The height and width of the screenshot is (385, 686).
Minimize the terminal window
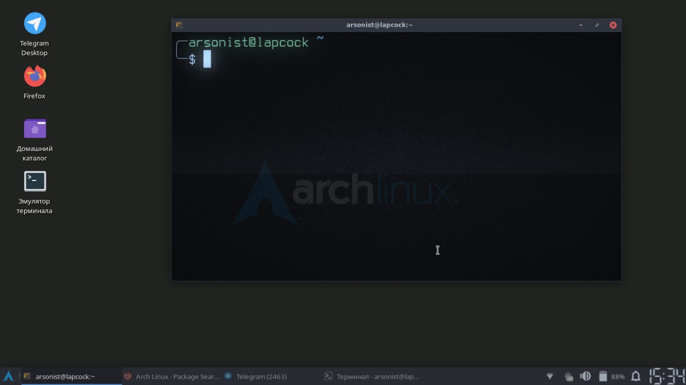581,25
